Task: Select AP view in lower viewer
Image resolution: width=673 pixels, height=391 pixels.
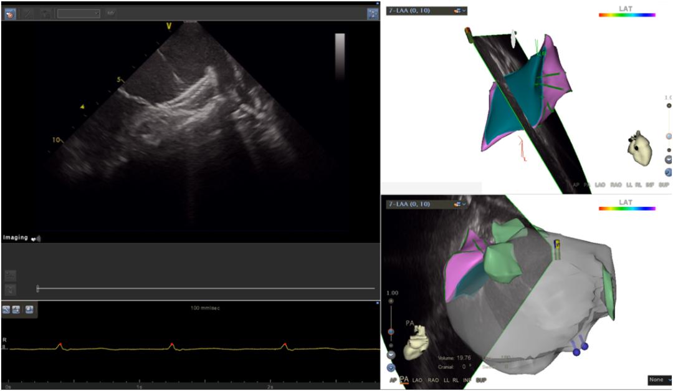Action: coord(393,380)
